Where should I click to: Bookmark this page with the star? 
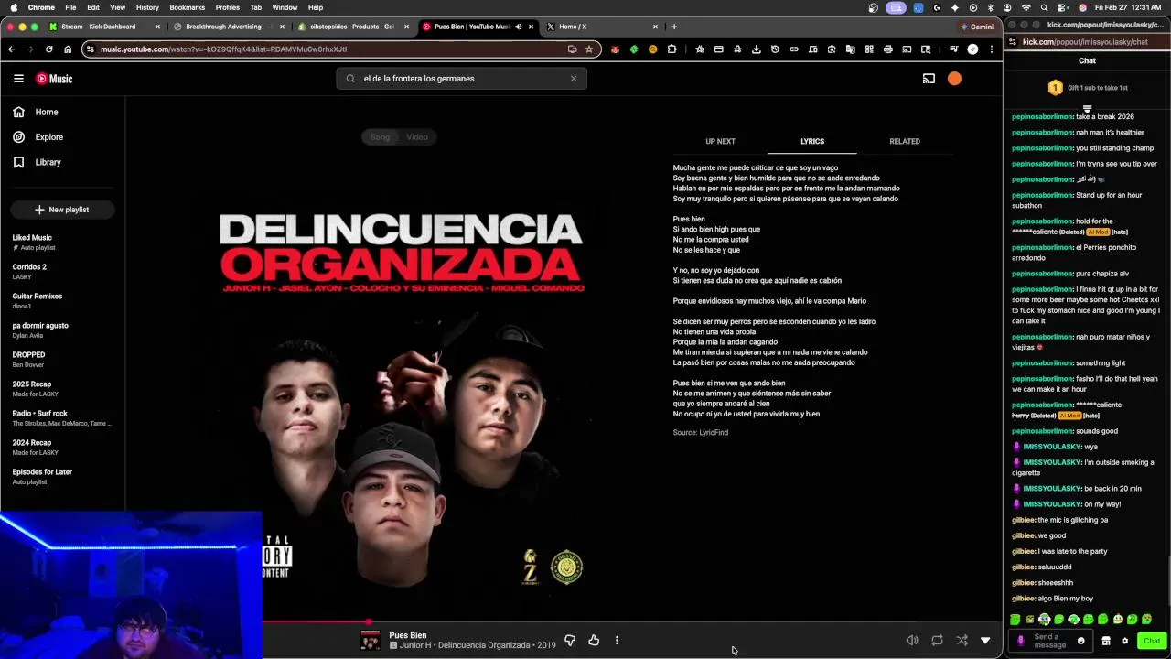tap(589, 49)
